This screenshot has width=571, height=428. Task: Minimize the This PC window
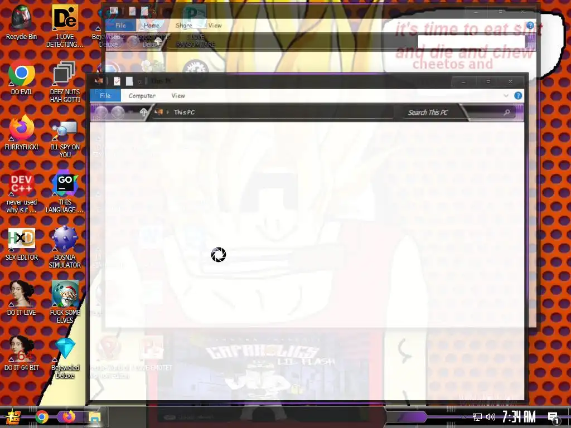pyautogui.click(x=463, y=82)
